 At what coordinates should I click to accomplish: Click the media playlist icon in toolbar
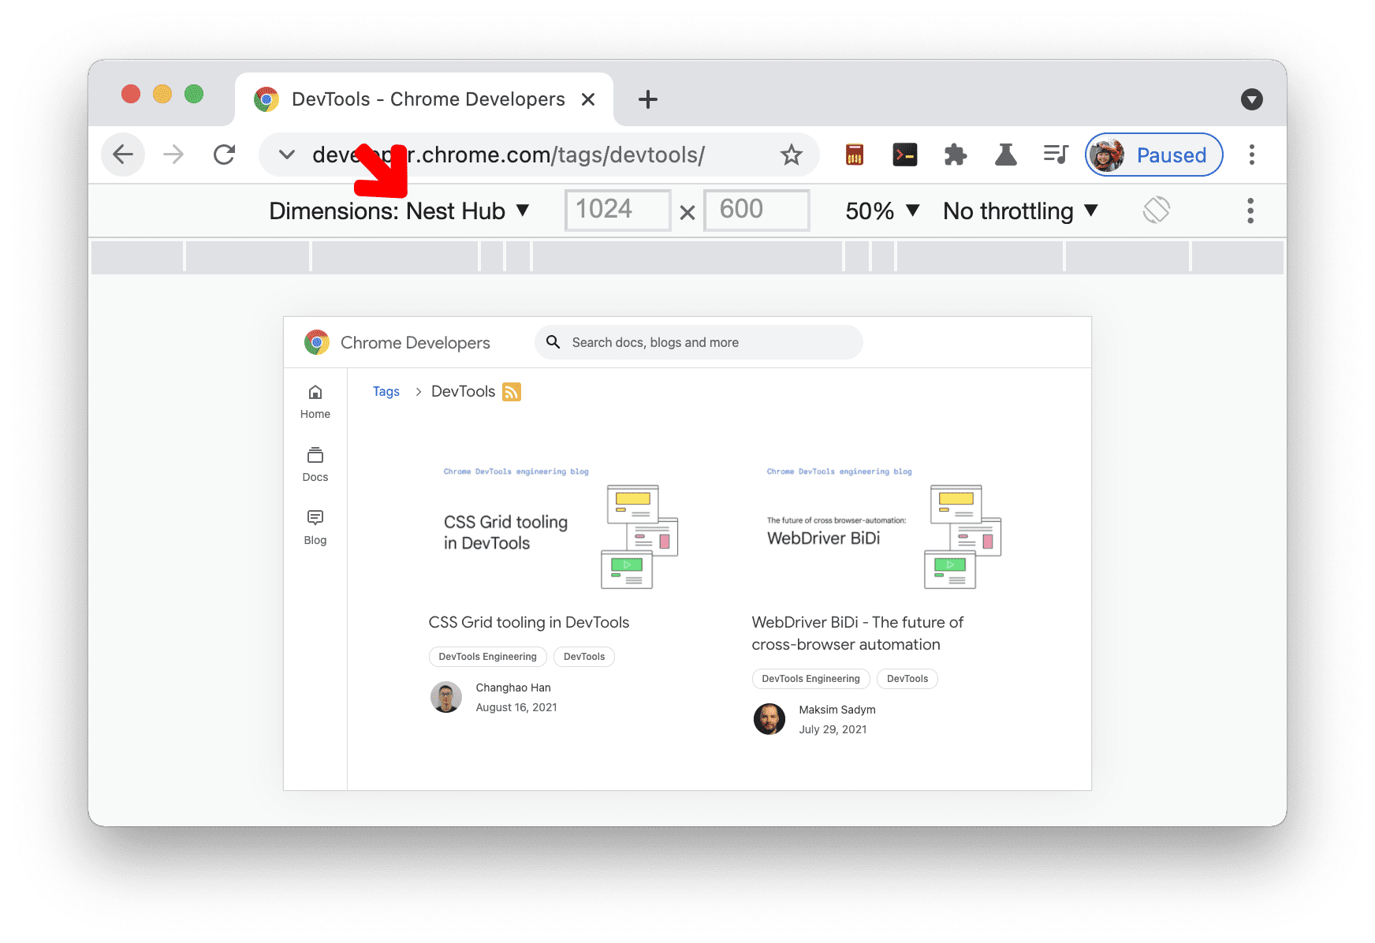(1056, 155)
